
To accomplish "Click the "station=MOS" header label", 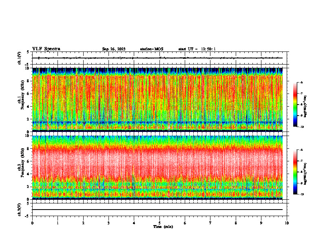I will (x=152, y=49).
